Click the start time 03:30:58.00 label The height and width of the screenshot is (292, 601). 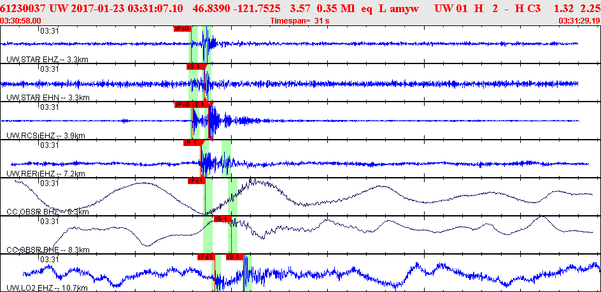pos(21,21)
